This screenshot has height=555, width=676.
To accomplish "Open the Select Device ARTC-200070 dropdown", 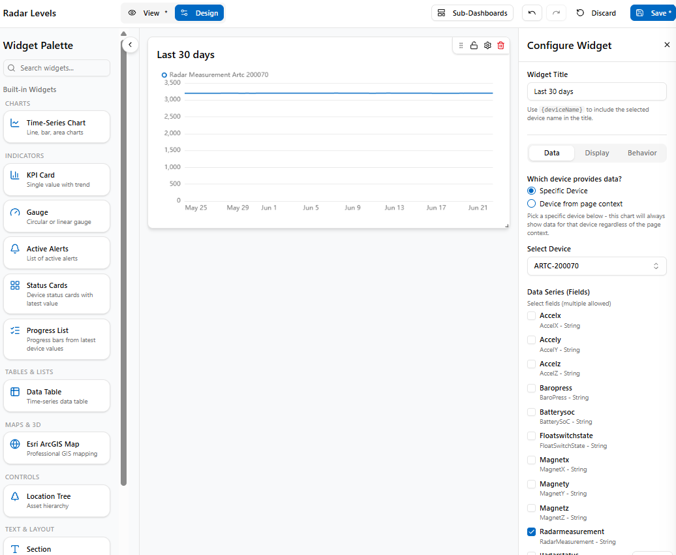I will click(596, 266).
